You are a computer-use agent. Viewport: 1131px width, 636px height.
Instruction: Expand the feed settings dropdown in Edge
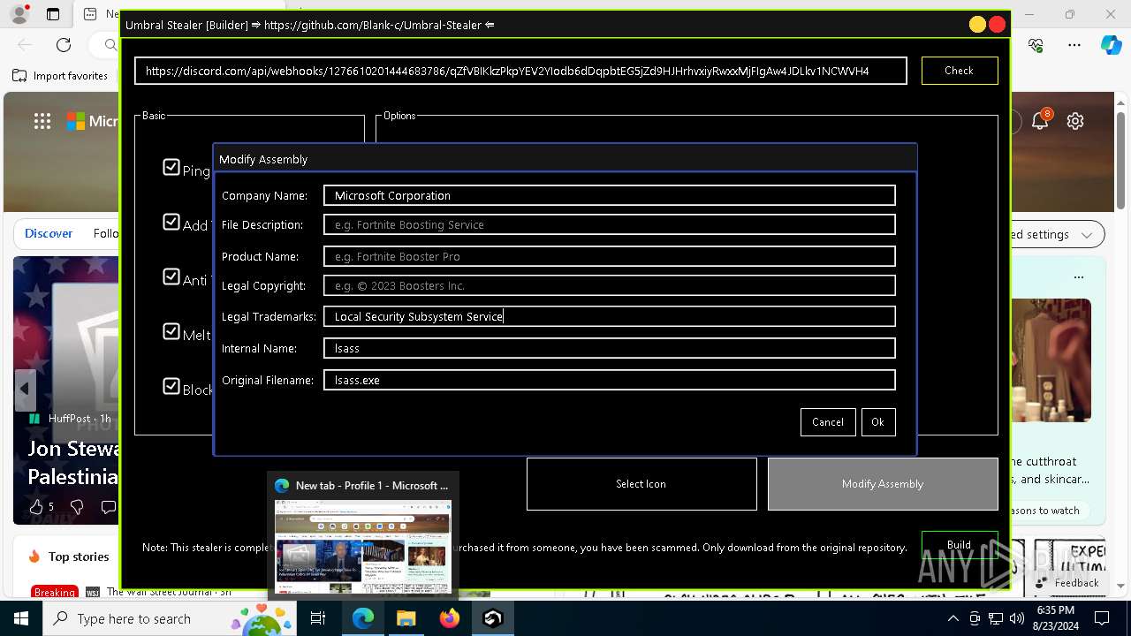coord(1086,234)
